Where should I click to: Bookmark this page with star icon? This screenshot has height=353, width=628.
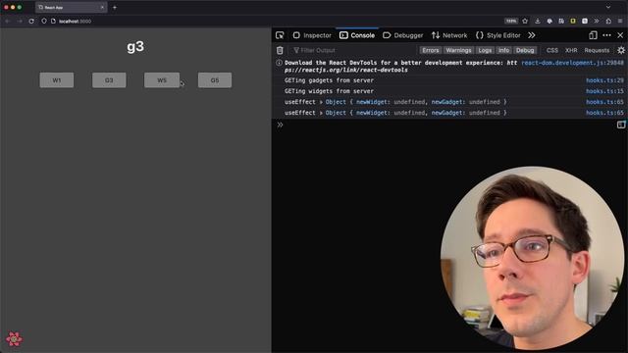point(525,21)
